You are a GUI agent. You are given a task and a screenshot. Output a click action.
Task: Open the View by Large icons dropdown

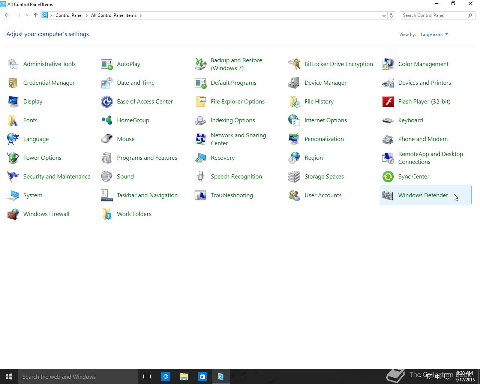click(434, 34)
